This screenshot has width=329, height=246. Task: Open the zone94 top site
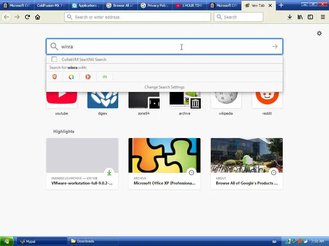144,103
